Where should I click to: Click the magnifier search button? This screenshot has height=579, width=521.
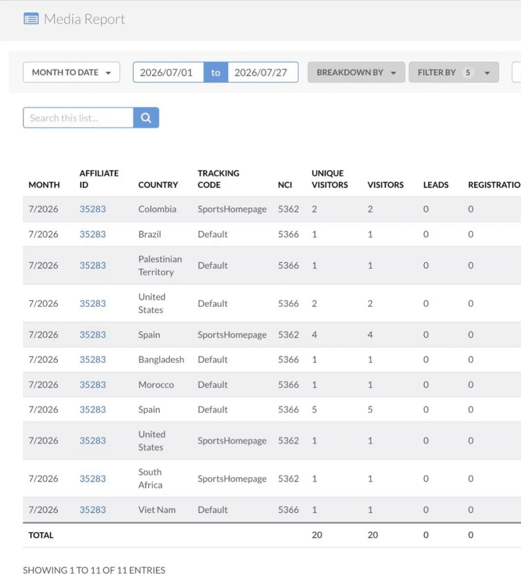146,118
